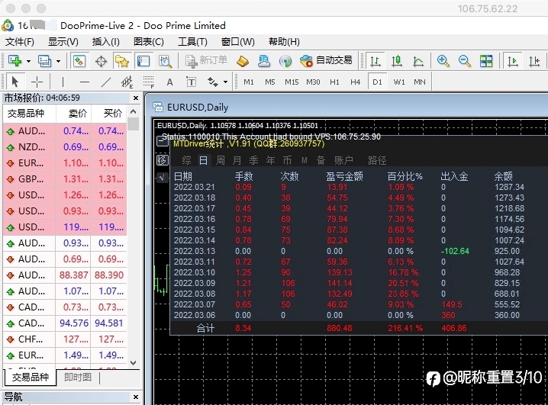This screenshot has height=405, width=548.
Task: Select the text label A tool
Action: tap(170, 82)
